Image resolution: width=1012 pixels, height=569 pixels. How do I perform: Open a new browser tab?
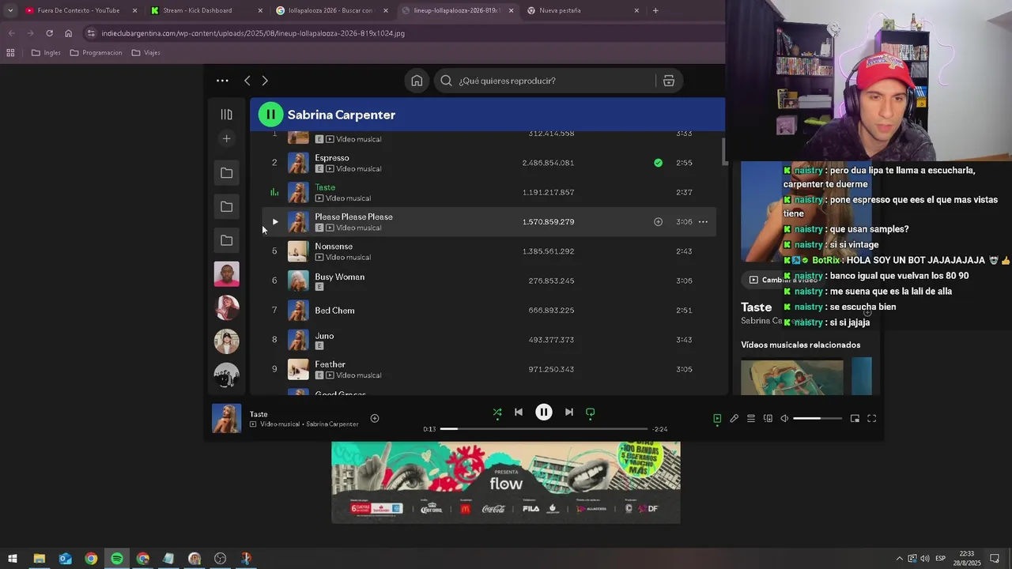[x=655, y=10]
